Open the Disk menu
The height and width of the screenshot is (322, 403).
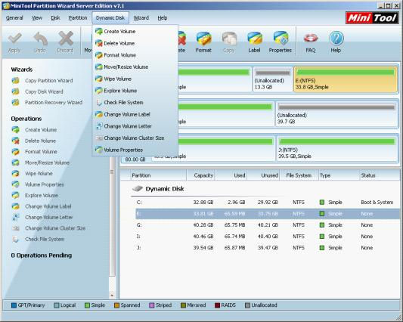(x=55, y=18)
